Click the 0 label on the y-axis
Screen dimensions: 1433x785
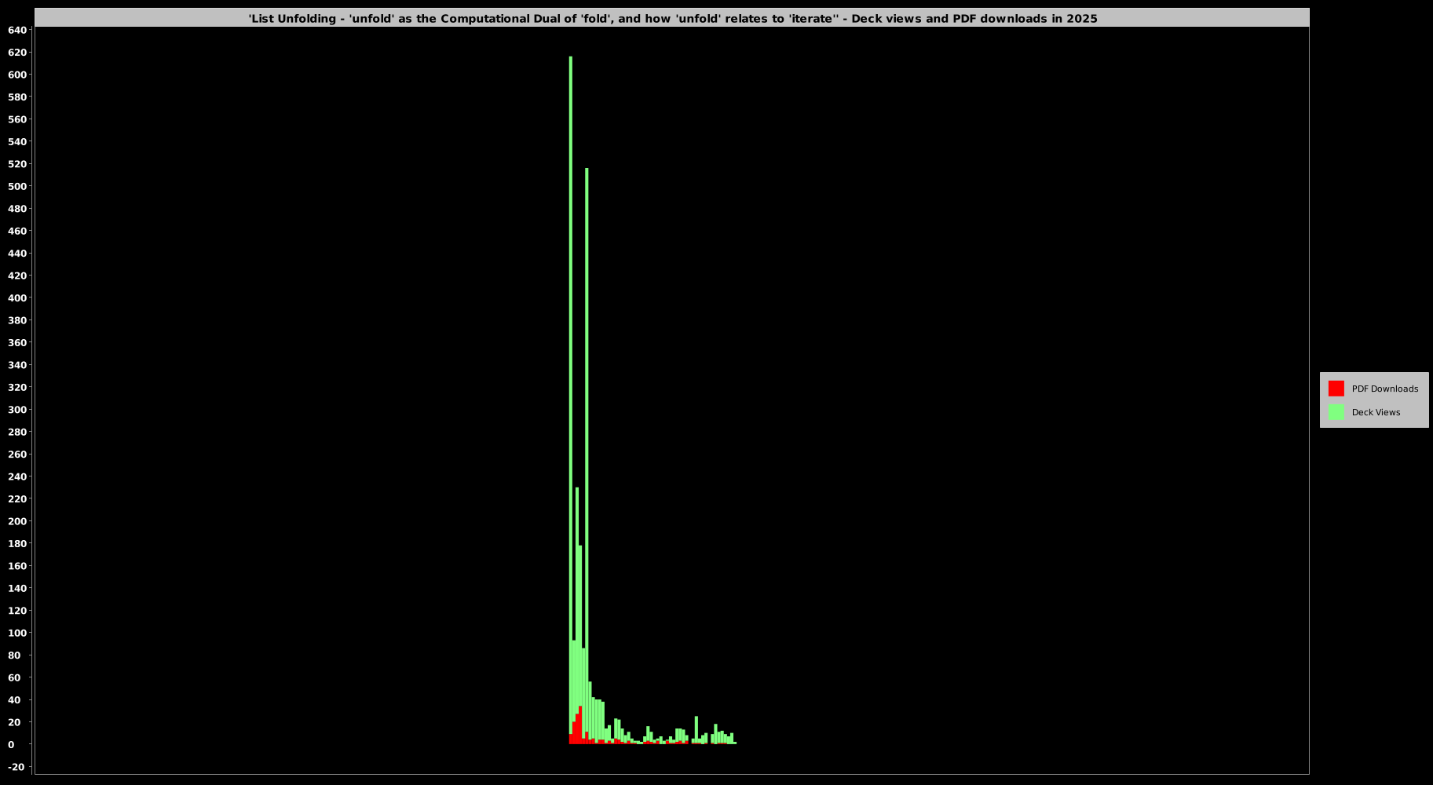11,745
